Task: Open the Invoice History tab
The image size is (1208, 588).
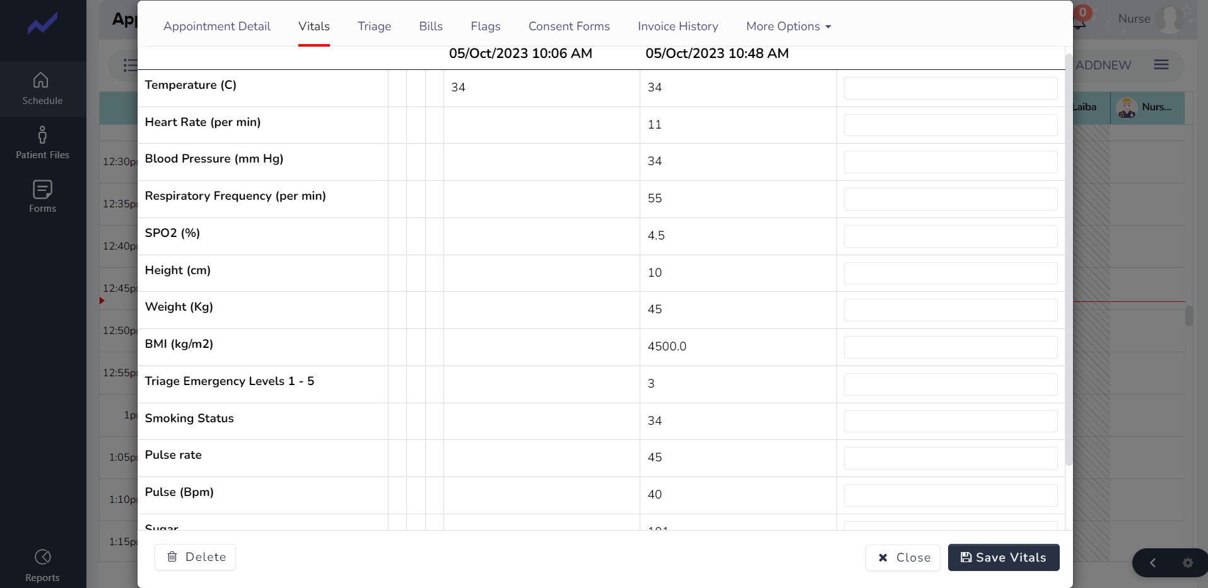Action: pyautogui.click(x=678, y=26)
